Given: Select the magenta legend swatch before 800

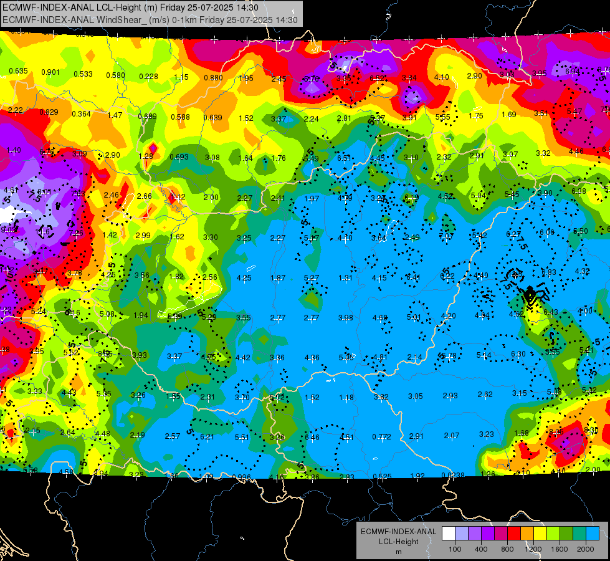Looking at the screenshot, I should click(x=501, y=533).
